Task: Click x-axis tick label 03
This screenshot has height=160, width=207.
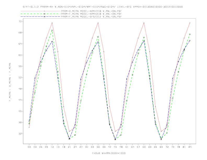Action: click(35, 147)
